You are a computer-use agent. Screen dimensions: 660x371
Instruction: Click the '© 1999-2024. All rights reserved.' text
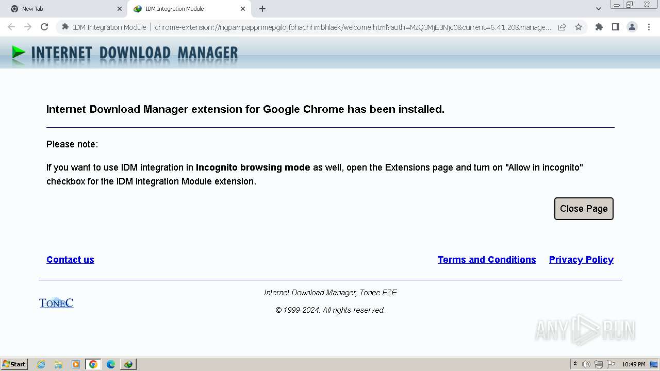point(330,310)
